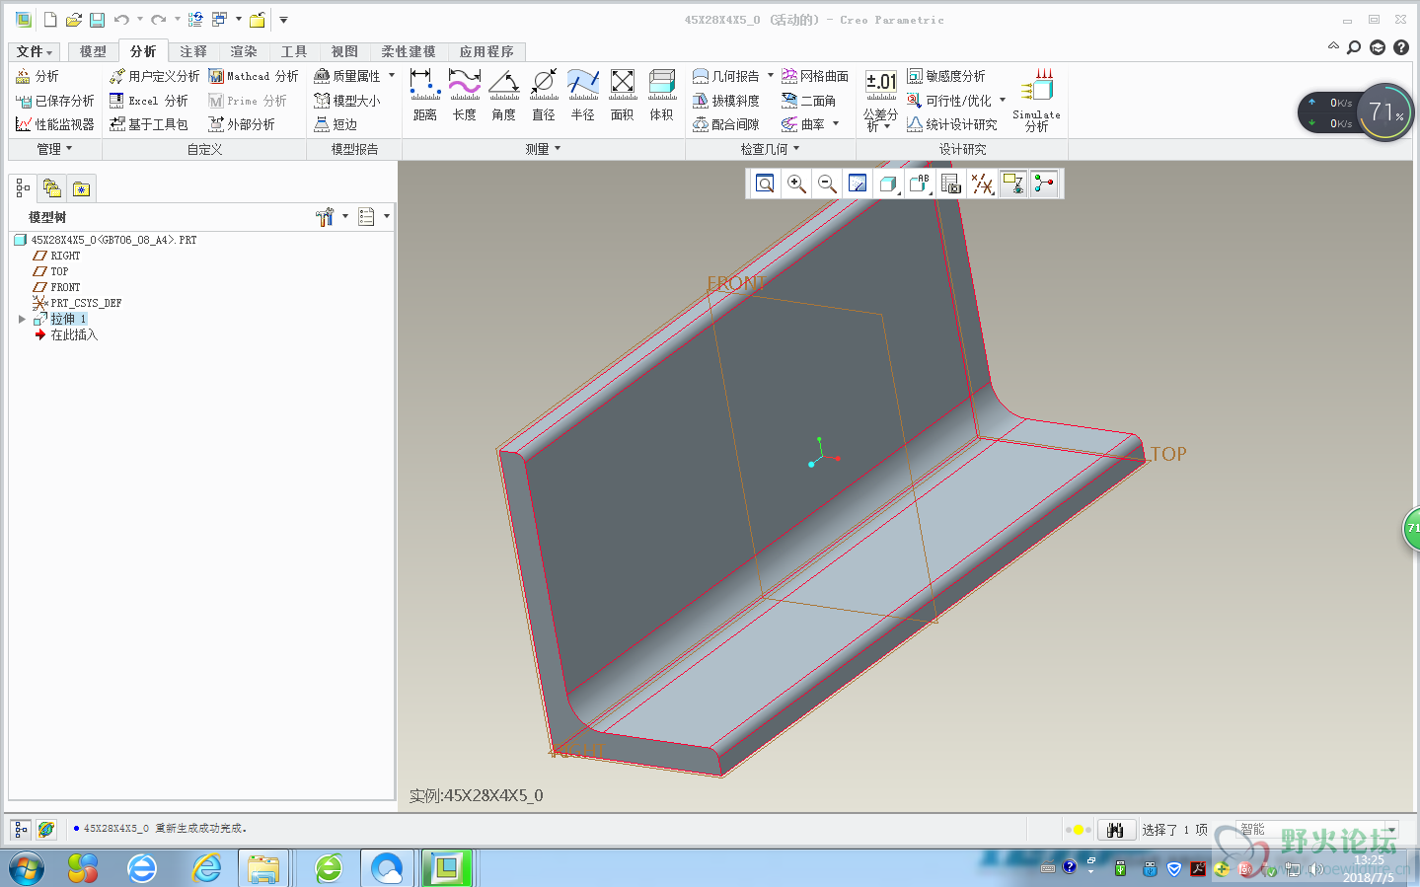This screenshot has height=887, width=1420.
Task: Click the zoom out icon
Action: [827, 184]
